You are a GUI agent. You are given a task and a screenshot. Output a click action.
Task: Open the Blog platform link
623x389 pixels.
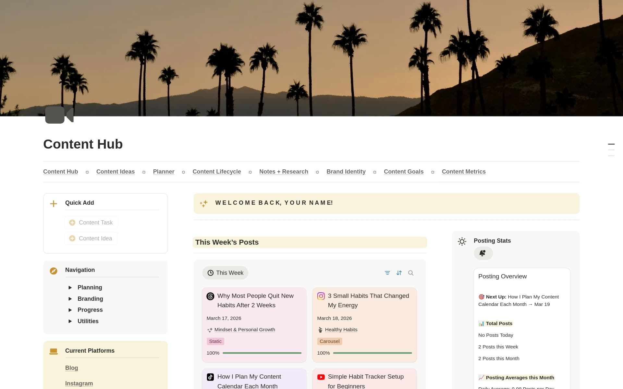pos(71,368)
